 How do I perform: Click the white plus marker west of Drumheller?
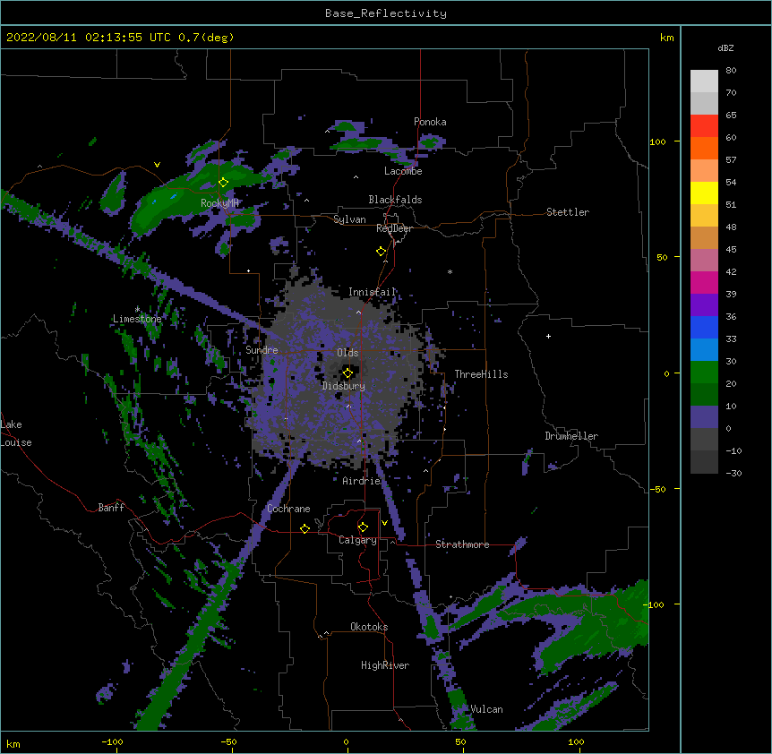548,336
